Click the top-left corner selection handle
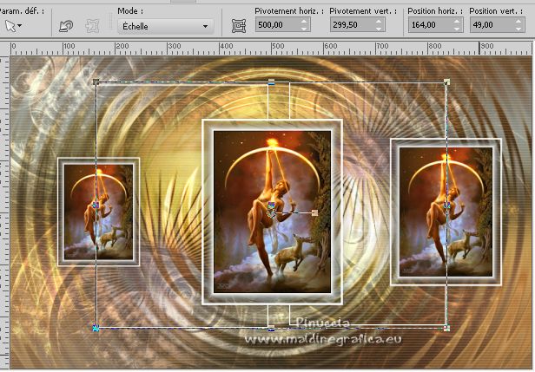The height and width of the screenshot is (372, 535). 96,82
